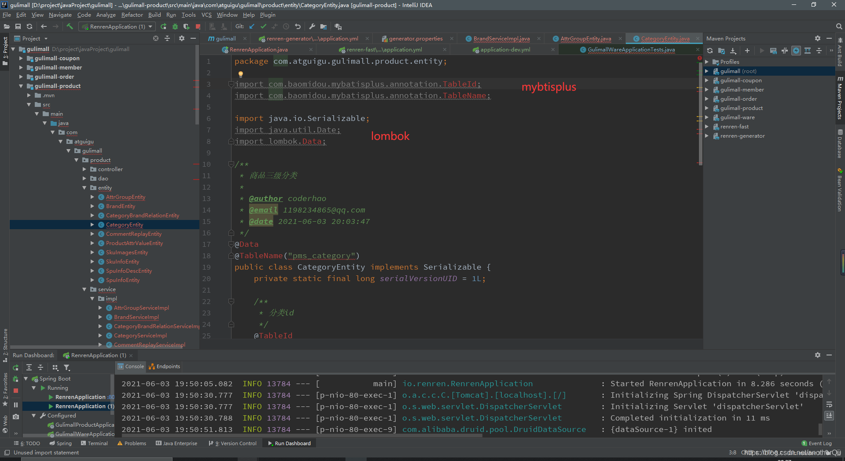Viewport: 845px width, 461px height.
Task: Expand the dao package
Action: tap(84, 178)
